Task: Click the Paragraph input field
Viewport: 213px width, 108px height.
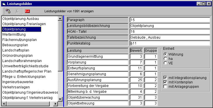Action: click(170, 20)
